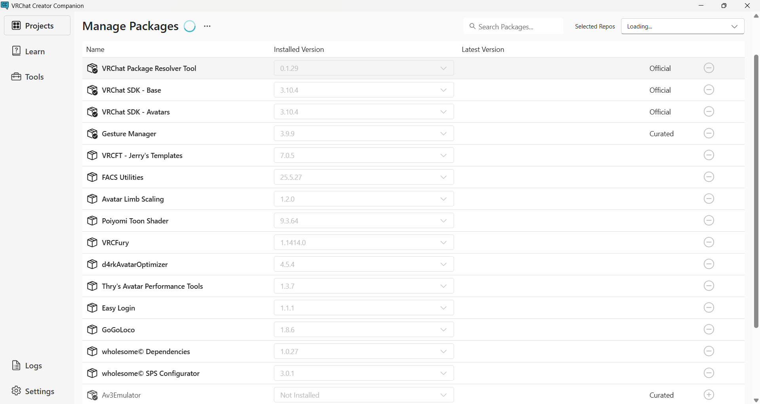Click the Manage Packages heading
Screen dimensions: 760x404
click(x=131, y=26)
